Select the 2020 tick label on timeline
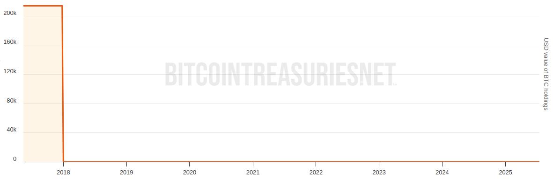The image size is (553, 180). 189,173
